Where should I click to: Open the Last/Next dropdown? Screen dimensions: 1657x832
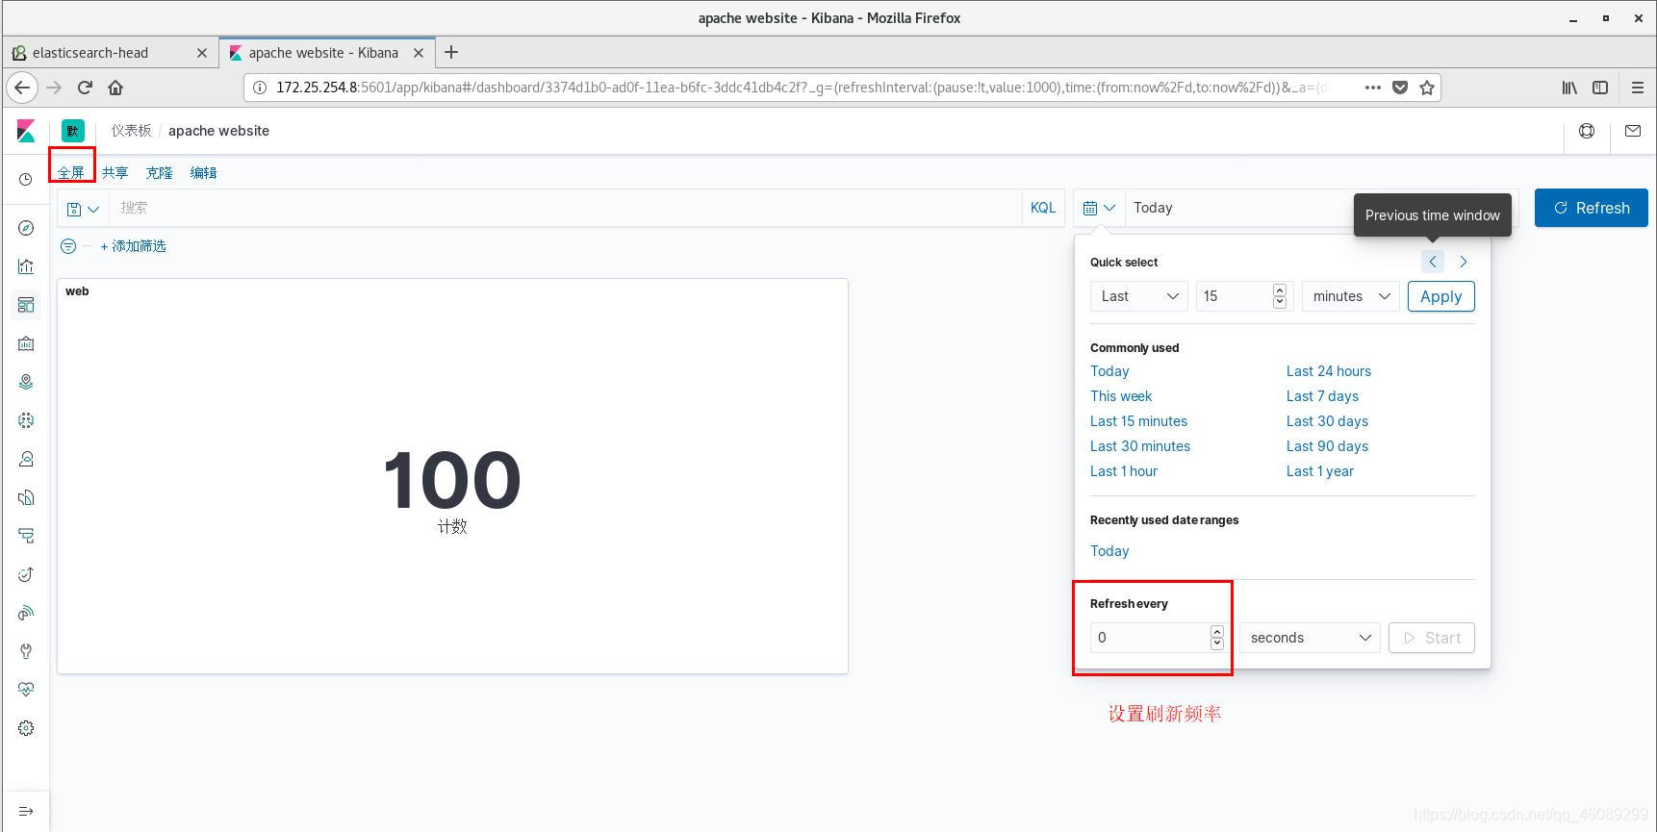click(x=1139, y=296)
